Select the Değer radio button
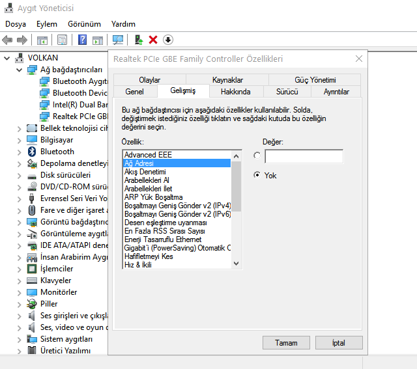Viewport: 417px width, 369px height. 257,156
